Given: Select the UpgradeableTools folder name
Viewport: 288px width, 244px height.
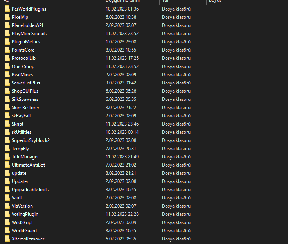Looking at the screenshot, I should 30,190.
